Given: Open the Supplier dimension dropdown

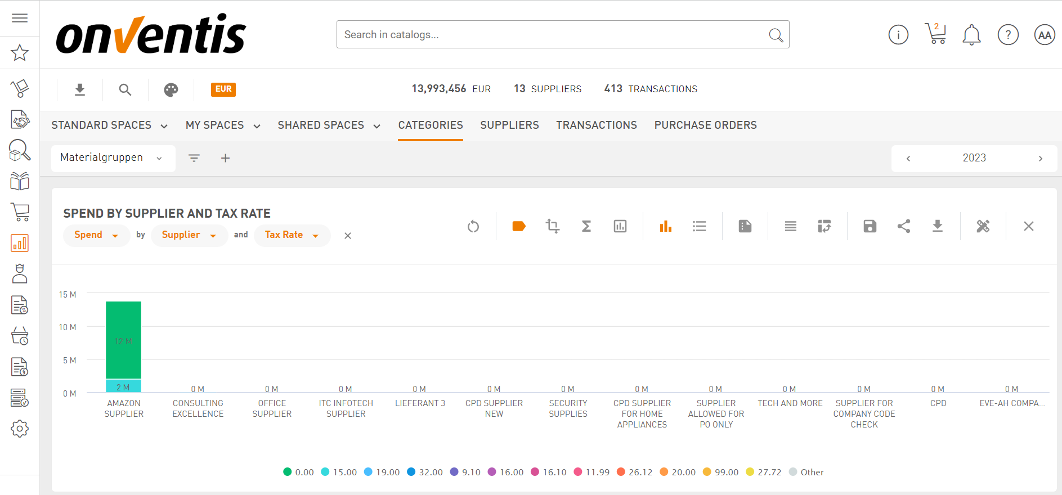Looking at the screenshot, I should click(x=189, y=235).
